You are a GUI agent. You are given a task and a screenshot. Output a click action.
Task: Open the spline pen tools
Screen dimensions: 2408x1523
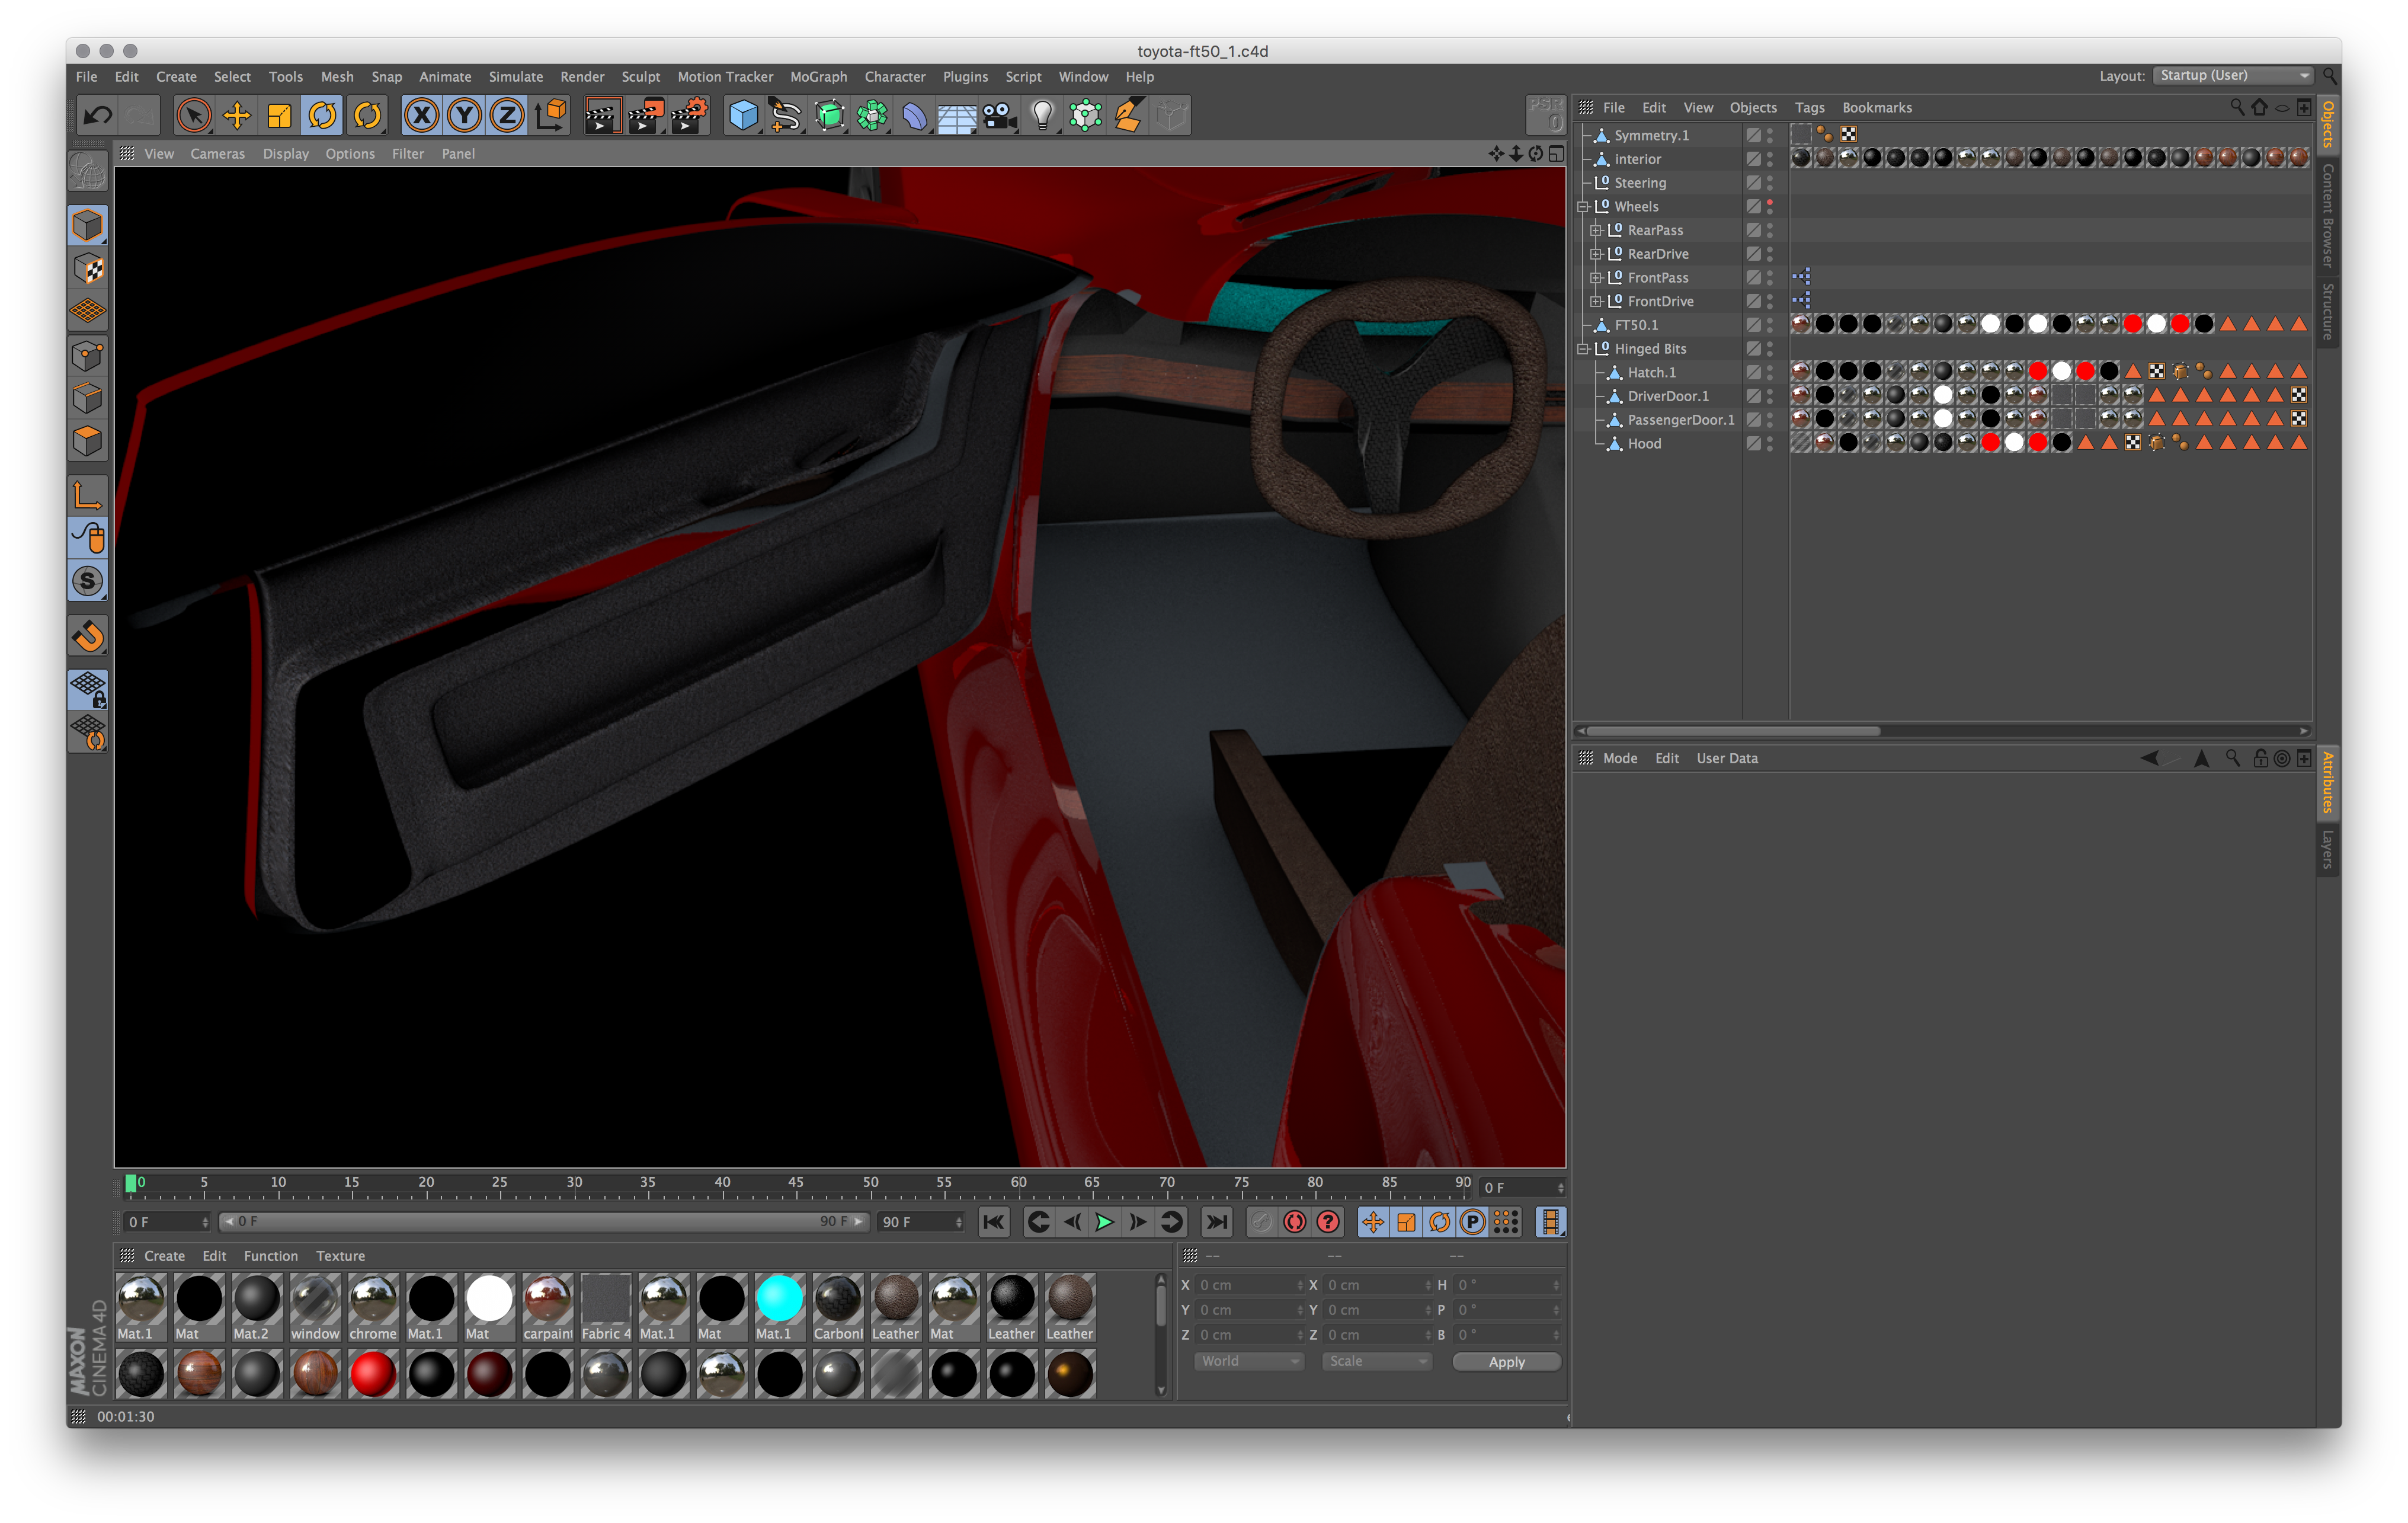click(x=786, y=116)
